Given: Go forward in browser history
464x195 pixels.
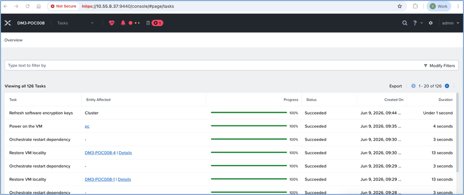Looking at the screenshot, I should click(x=16, y=6).
